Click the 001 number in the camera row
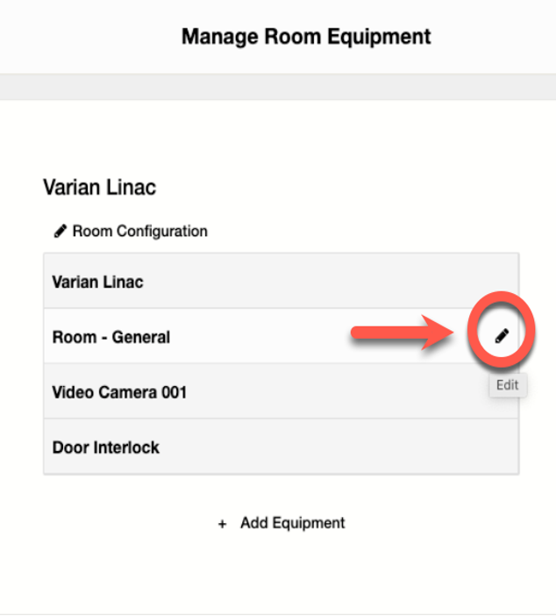Screen dimensions: 556x616 click(173, 392)
